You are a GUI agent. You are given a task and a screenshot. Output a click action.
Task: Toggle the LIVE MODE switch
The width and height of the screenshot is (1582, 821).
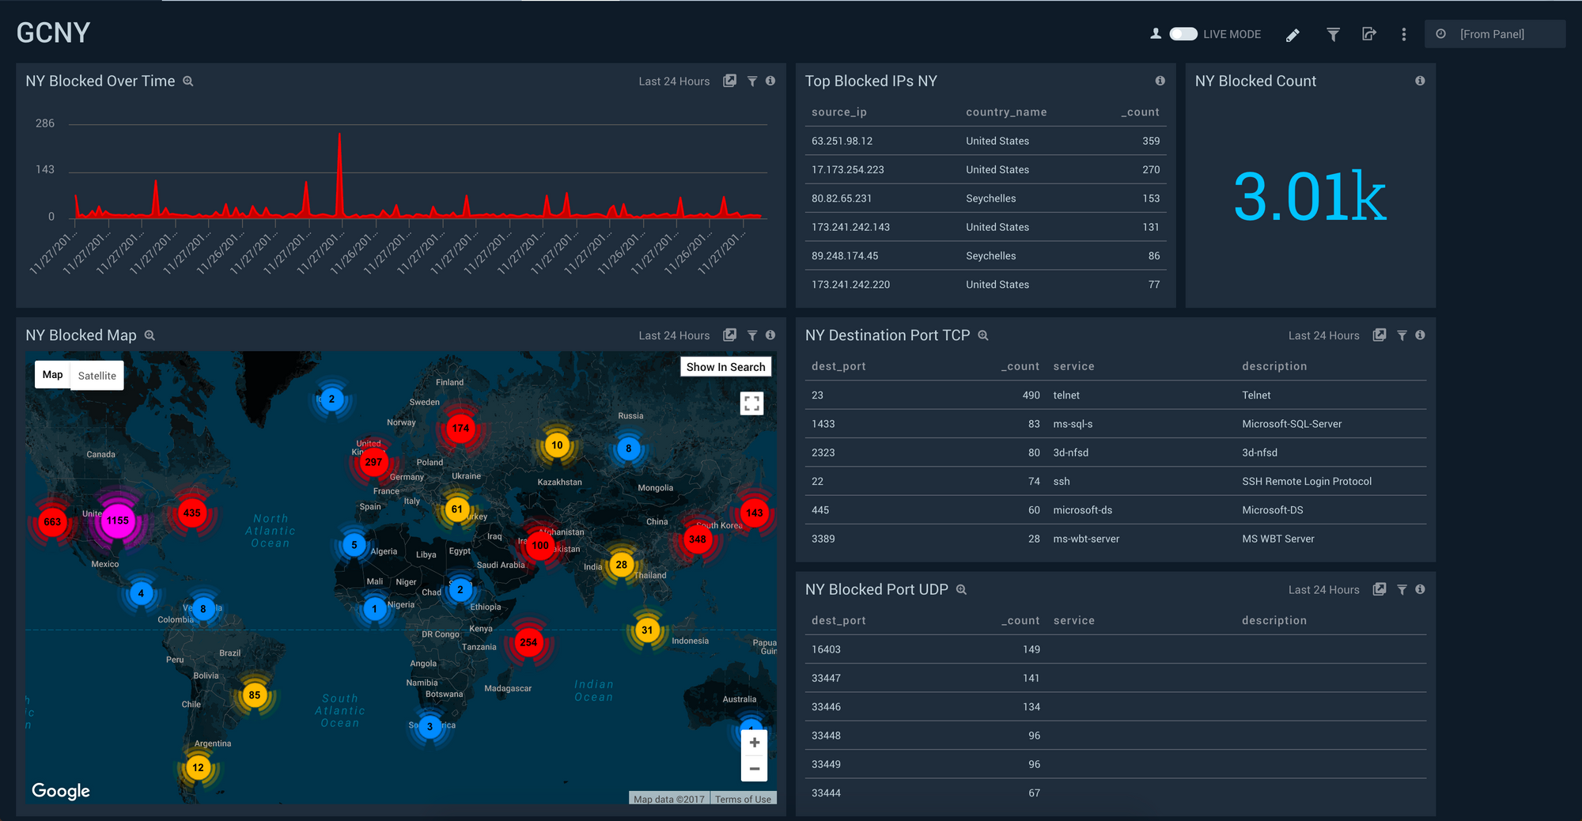(x=1183, y=34)
